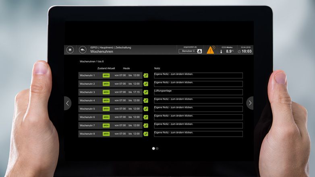Select the first page indicator dot

(153, 148)
